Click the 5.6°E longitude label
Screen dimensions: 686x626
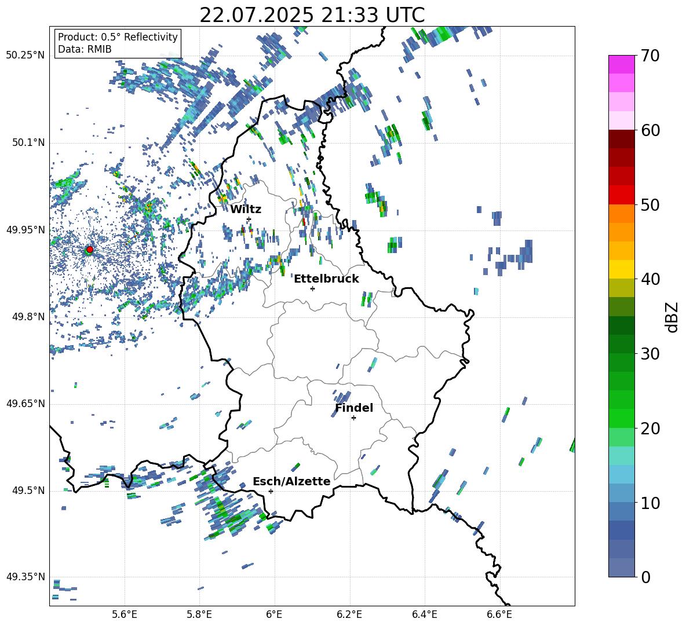[x=125, y=614]
